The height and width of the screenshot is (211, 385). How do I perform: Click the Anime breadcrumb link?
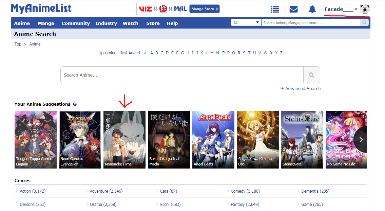tap(35, 44)
